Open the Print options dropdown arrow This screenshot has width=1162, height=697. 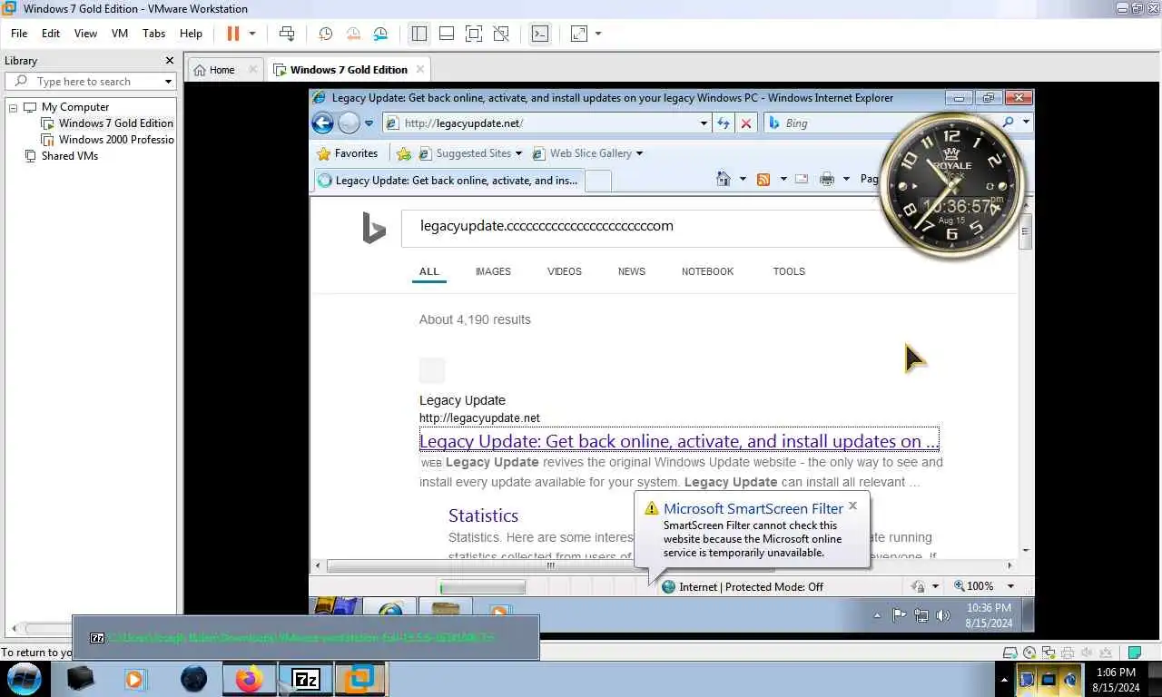tap(845, 179)
